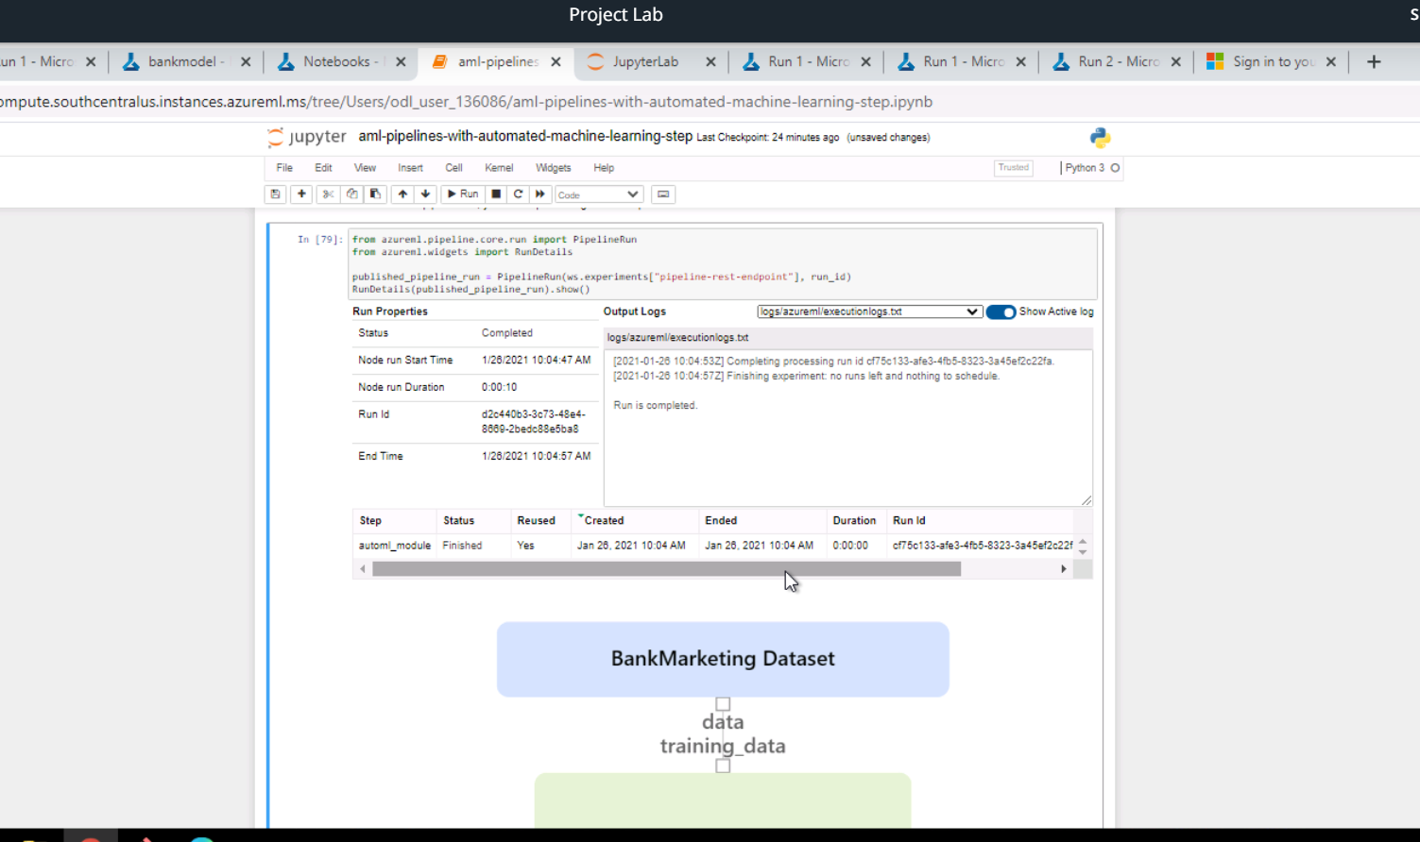Save the notebook using the save icon
Image resolution: width=1420 pixels, height=842 pixels.
[275, 194]
